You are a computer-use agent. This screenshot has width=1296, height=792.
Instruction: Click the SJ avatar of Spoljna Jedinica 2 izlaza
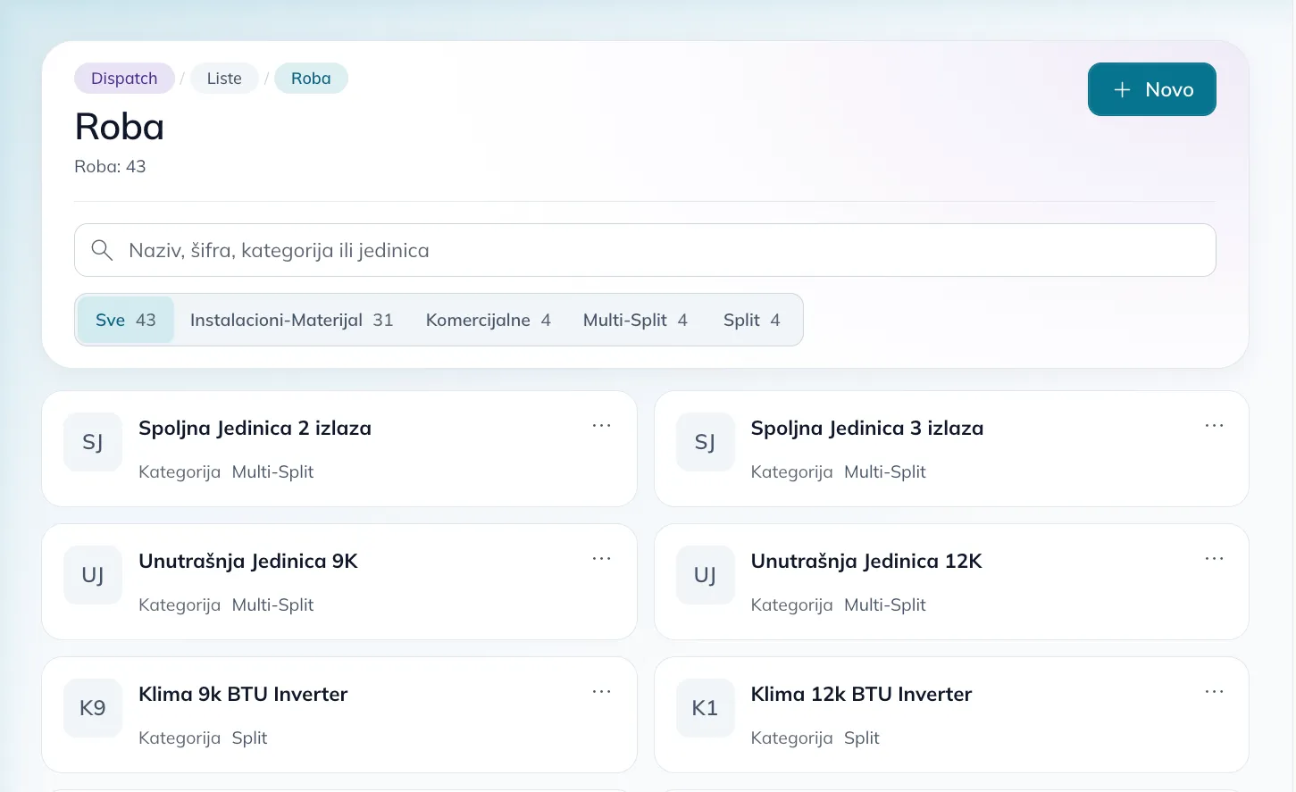point(93,442)
